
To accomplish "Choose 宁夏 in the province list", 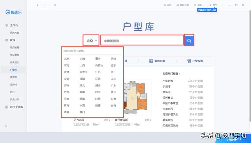I will click(x=82, y=105).
